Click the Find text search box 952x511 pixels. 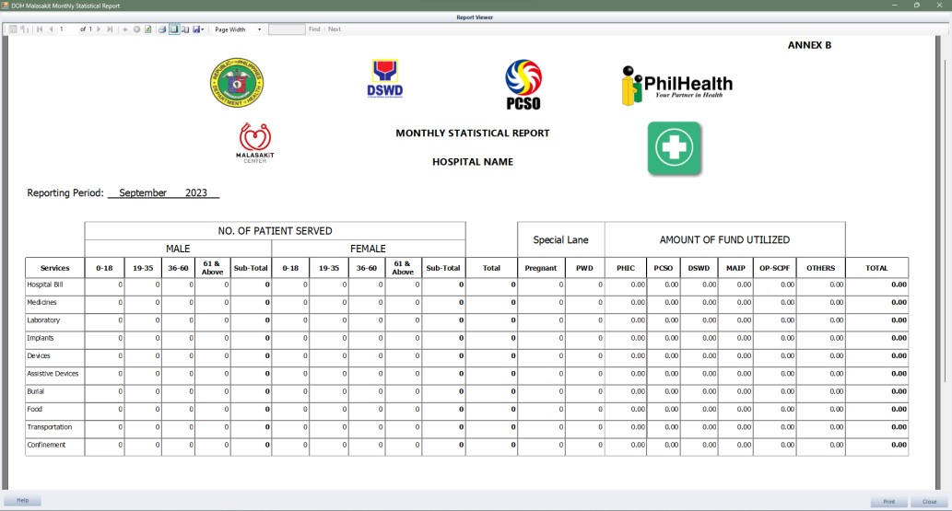click(286, 29)
